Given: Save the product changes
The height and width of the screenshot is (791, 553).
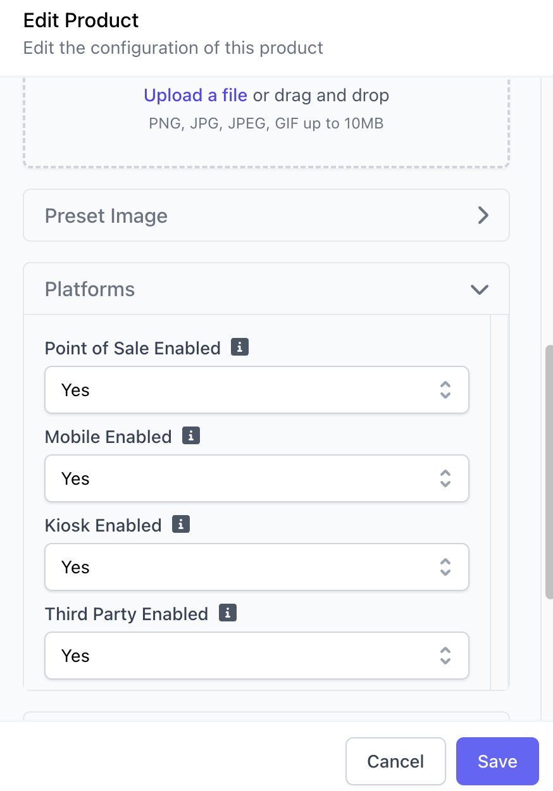Looking at the screenshot, I should tap(497, 761).
